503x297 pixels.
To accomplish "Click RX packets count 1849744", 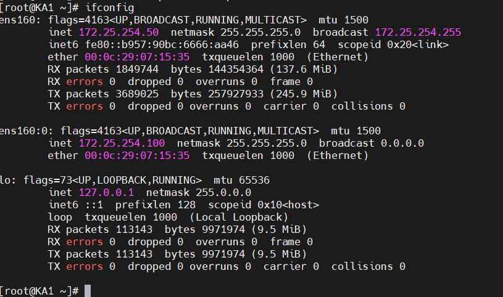I will tap(137, 69).
